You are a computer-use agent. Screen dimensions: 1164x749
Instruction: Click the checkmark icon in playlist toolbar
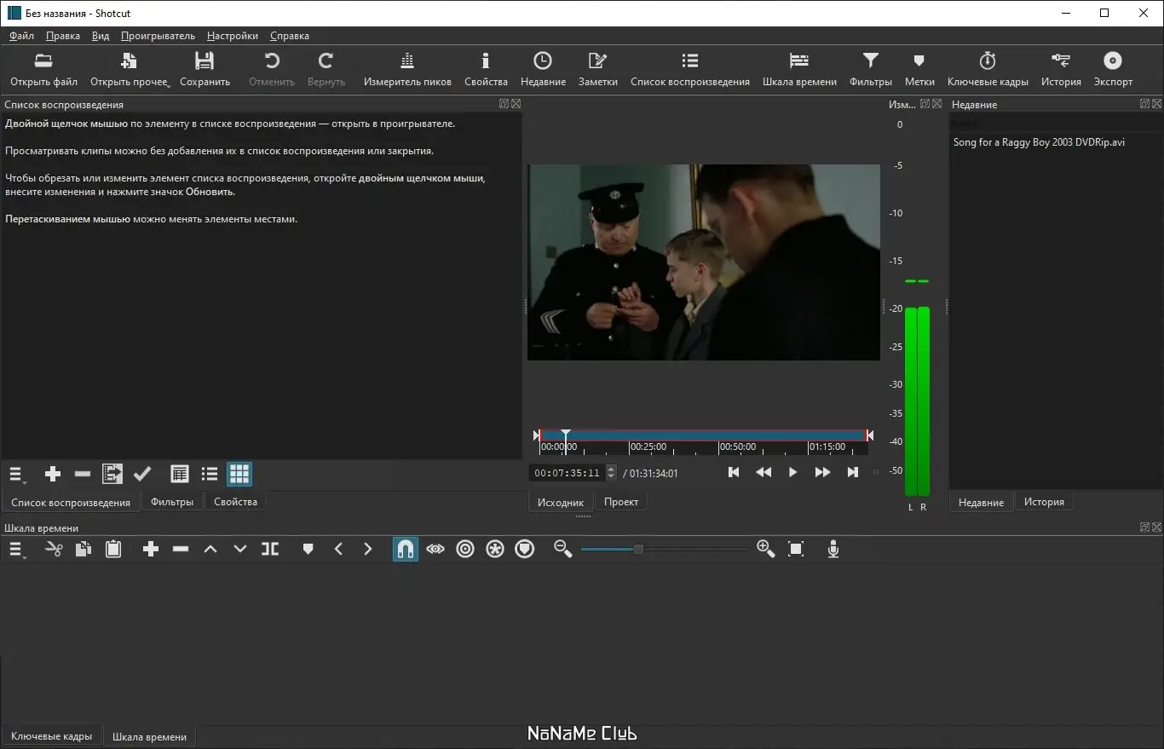142,474
